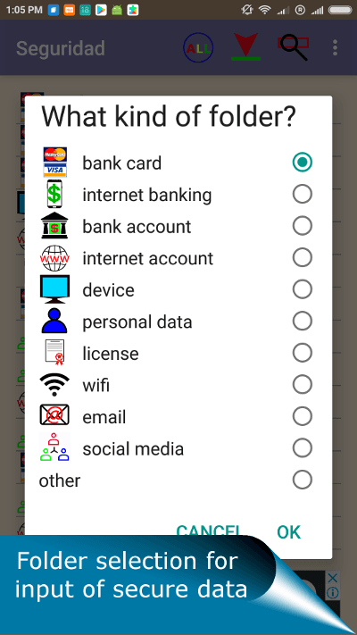Tap the www globe icon
Image resolution: width=357 pixels, height=635 pixels.
coord(54,258)
